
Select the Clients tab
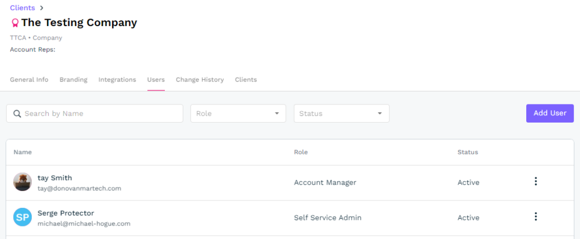tap(246, 80)
